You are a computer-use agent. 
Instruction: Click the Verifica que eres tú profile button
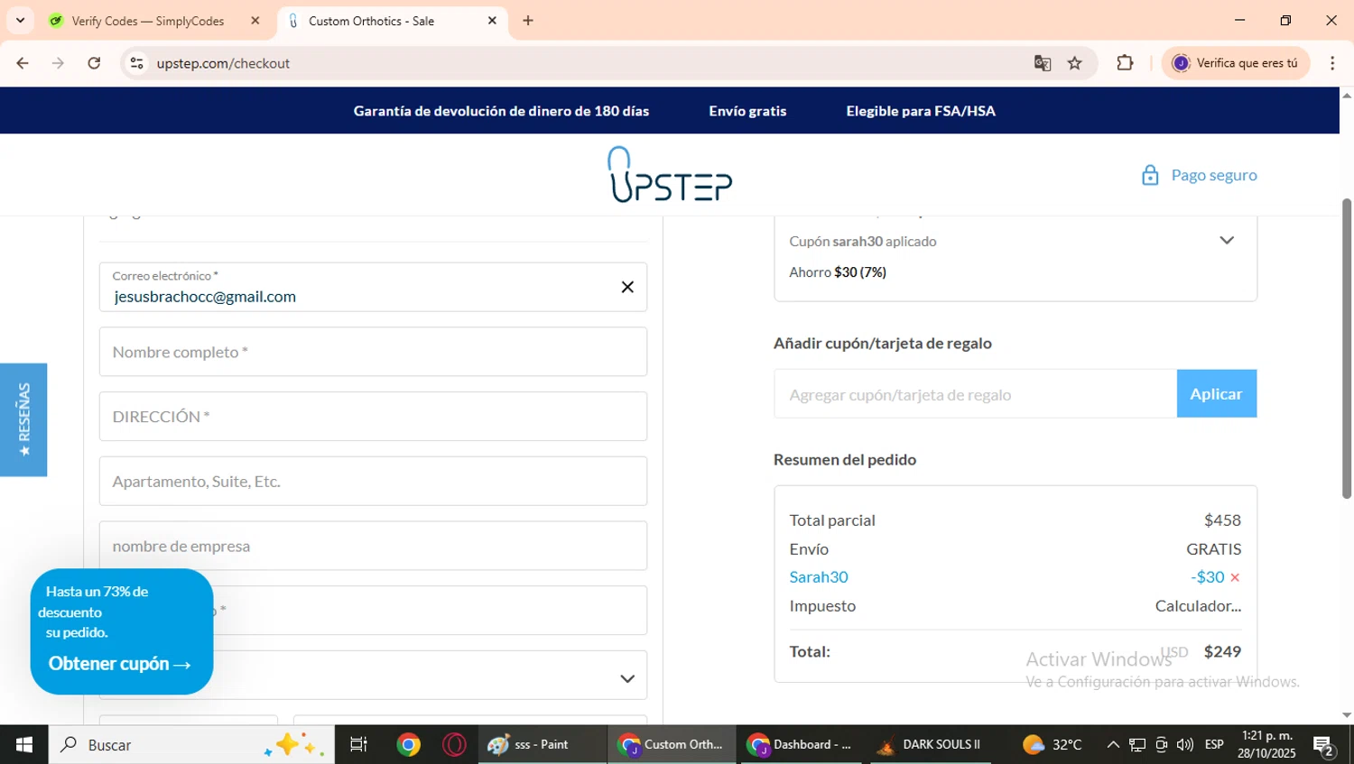click(1235, 63)
